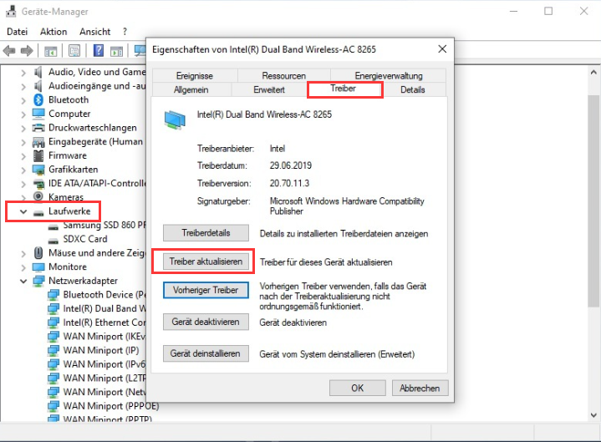Expand the Druckwarteschlangen tree node
This screenshot has width=601, height=442.
click(x=23, y=128)
